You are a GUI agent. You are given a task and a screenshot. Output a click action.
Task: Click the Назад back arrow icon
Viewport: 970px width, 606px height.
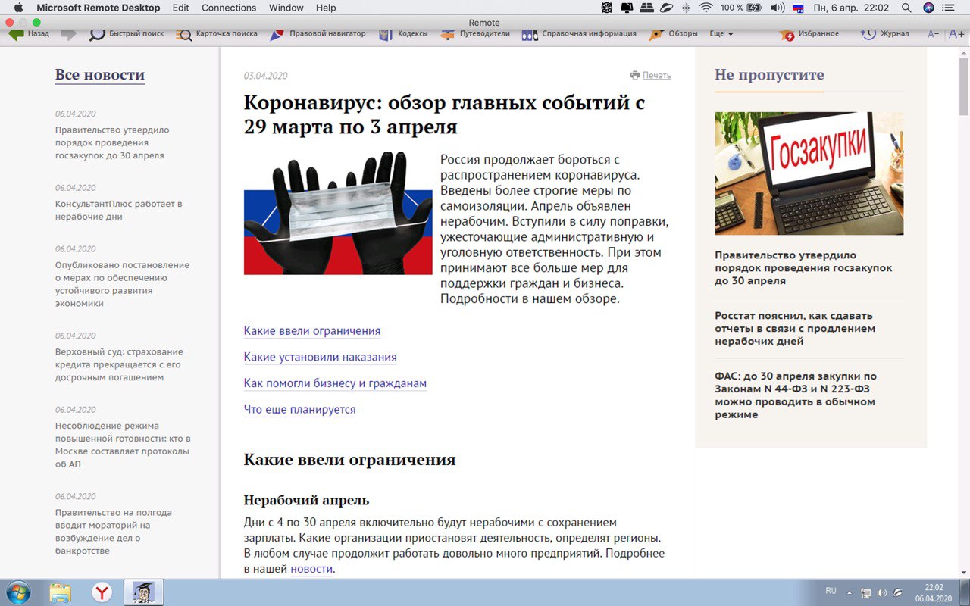(16, 34)
